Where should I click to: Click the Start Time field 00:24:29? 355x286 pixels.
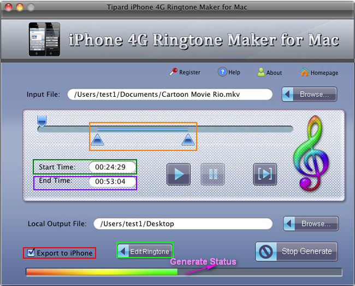pos(113,167)
